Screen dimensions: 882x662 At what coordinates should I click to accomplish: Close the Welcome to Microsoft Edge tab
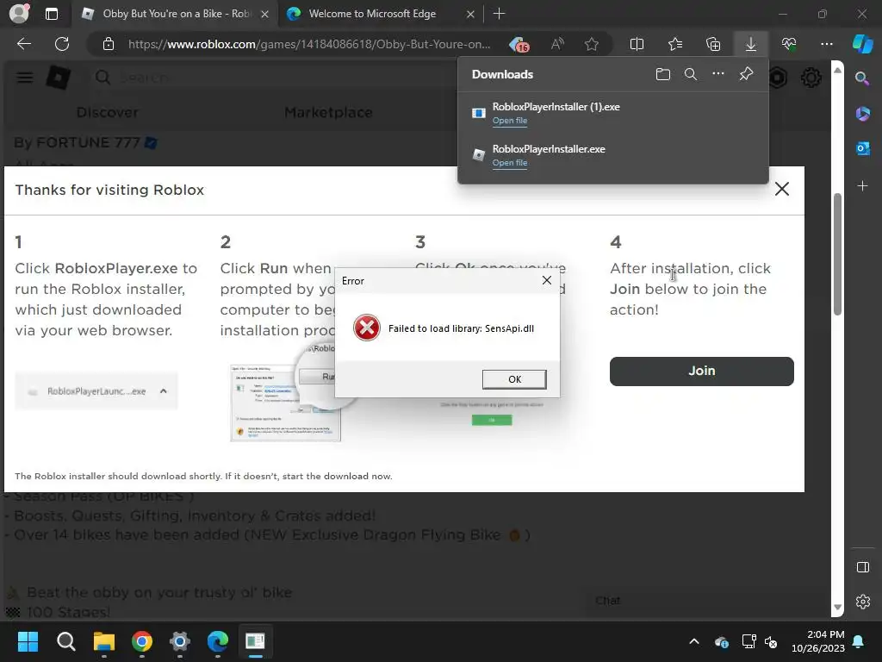(x=470, y=14)
